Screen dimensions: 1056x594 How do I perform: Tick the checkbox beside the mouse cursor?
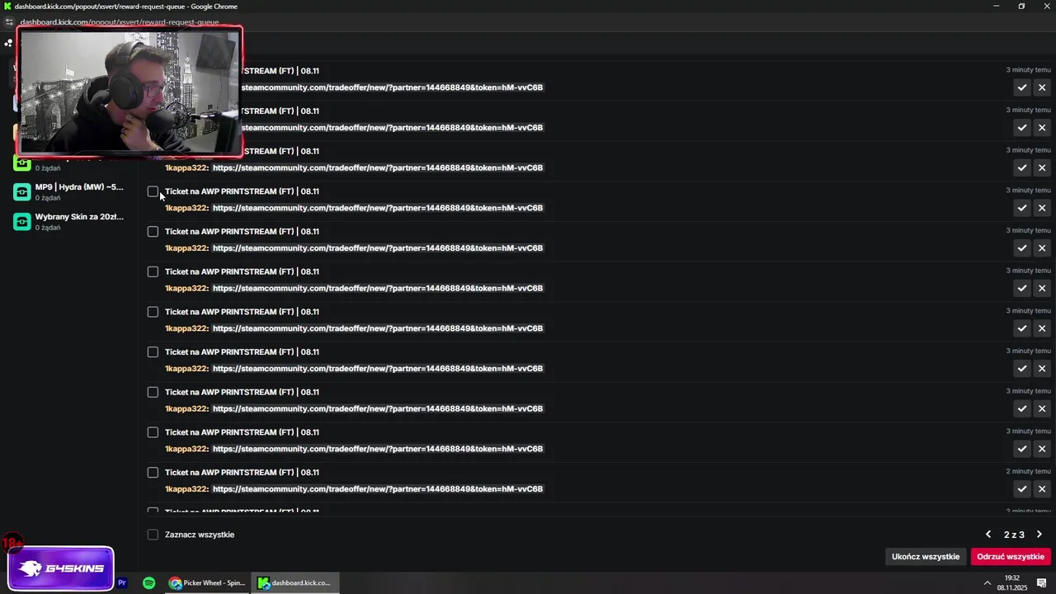coord(153,191)
